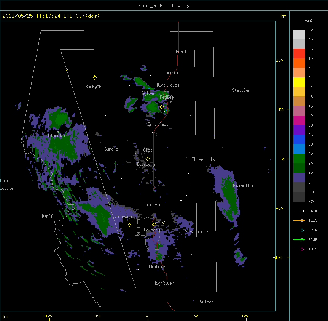Click the RedDeer city label
The width and height of the screenshot is (328, 321).
(x=168, y=97)
